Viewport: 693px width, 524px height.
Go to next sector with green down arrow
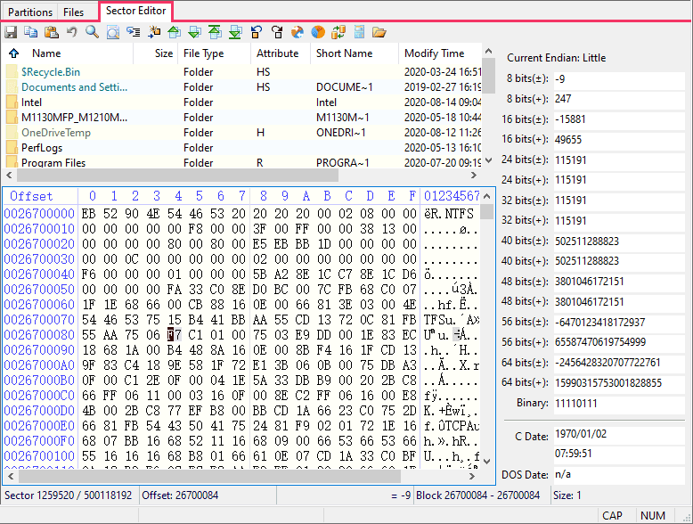pos(194,32)
